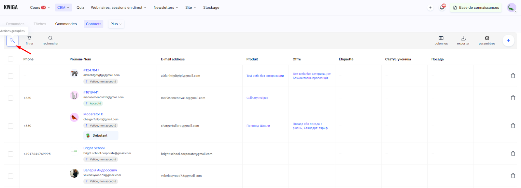
Task: Click the user profile avatar
Action: (x=511, y=7)
